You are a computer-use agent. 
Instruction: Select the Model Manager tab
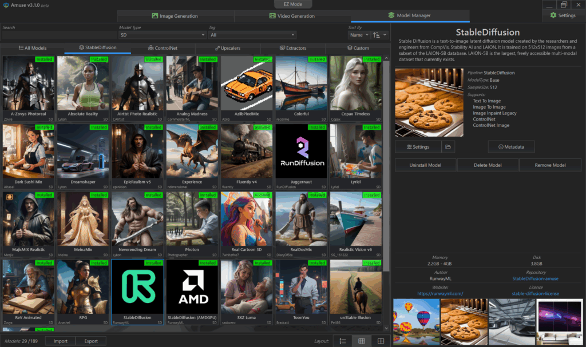click(x=410, y=15)
